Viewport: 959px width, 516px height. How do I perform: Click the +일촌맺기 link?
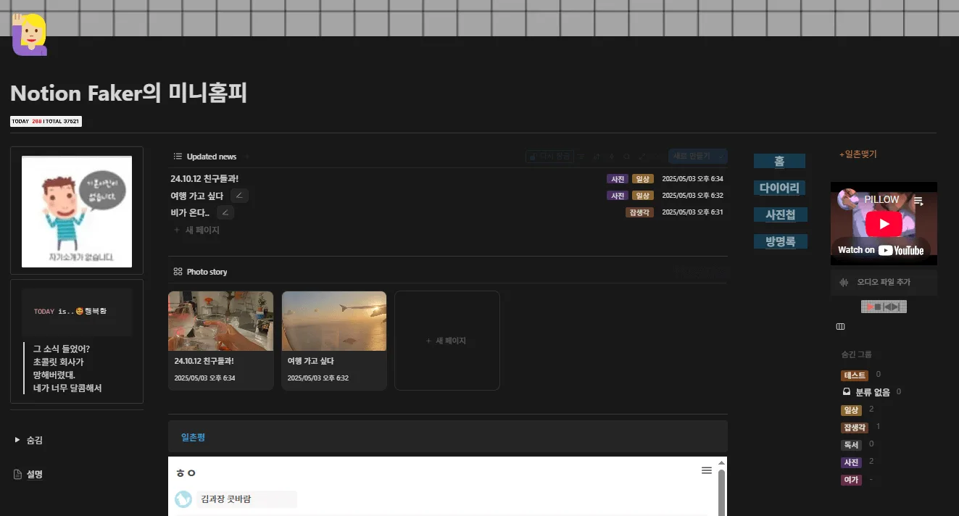pyautogui.click(x=858, y=154)
